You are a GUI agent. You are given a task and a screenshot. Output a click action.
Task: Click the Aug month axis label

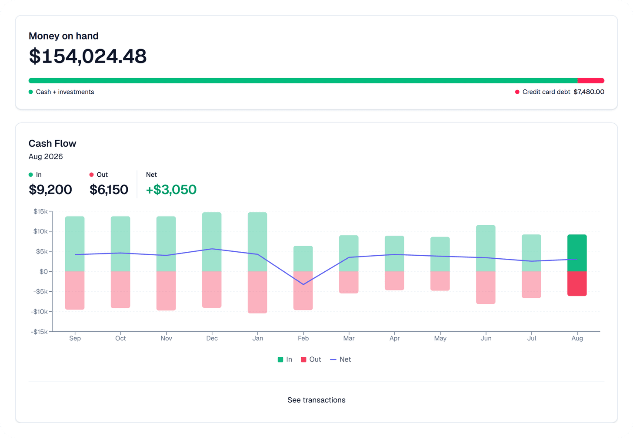pyautogui.click(x=577, y=338)
